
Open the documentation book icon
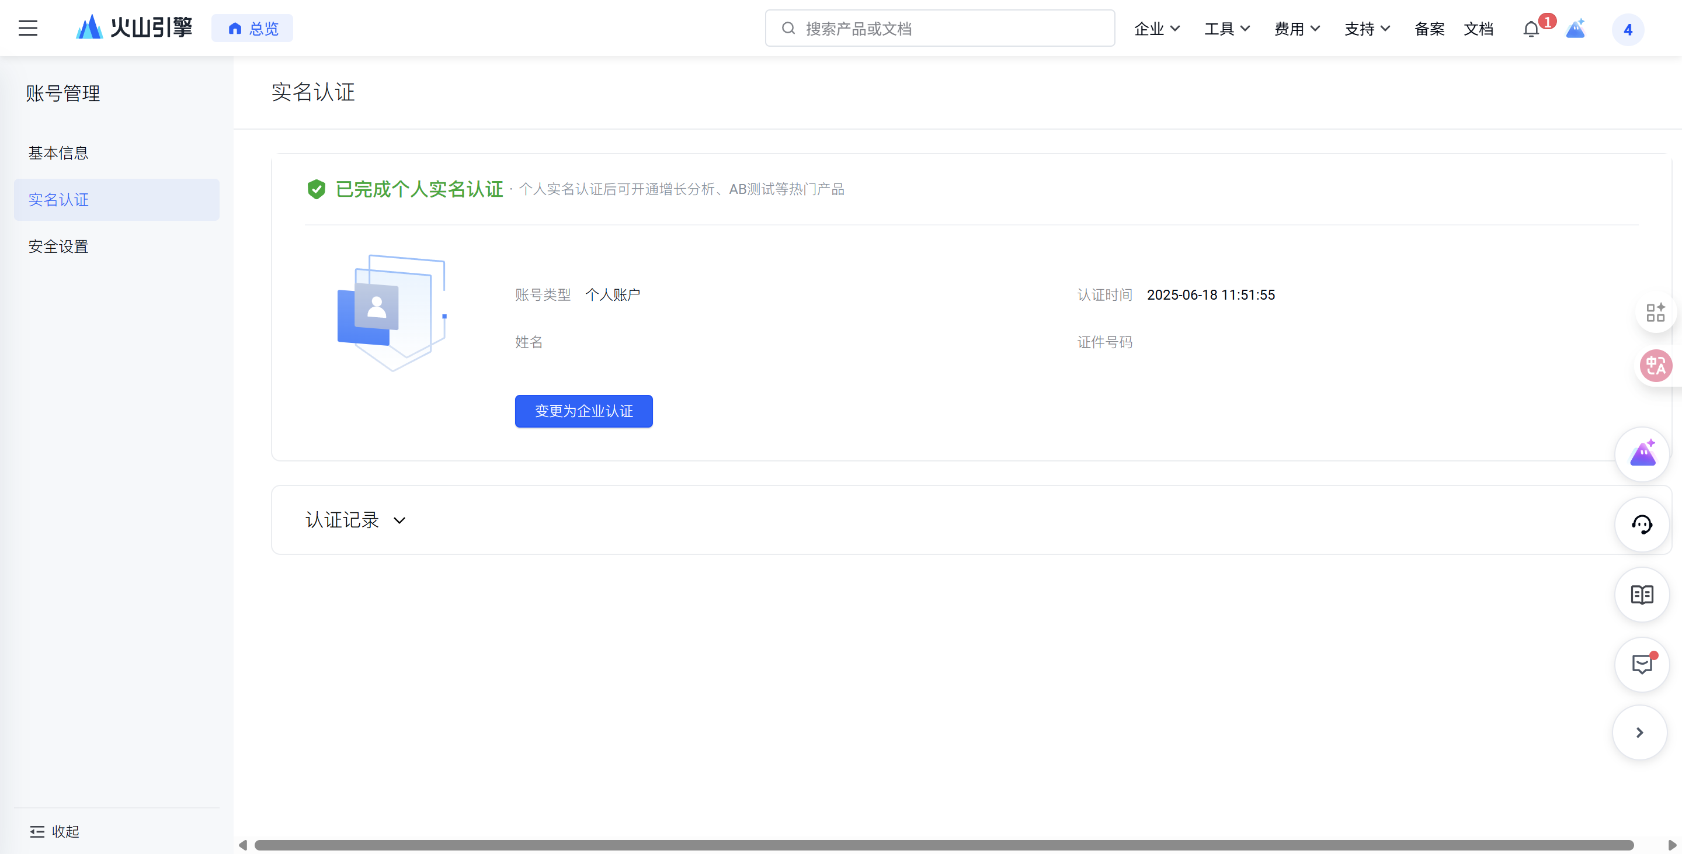[1642, 595]
